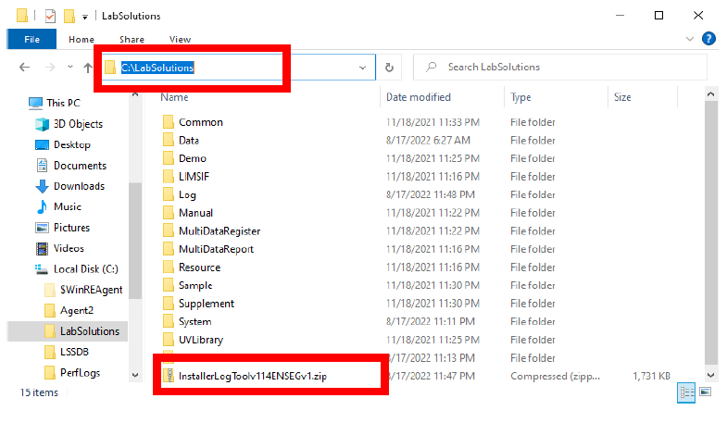The image size is (727, 423).
Task: Click the Search LabSolutions box
Action: point(560,68)
